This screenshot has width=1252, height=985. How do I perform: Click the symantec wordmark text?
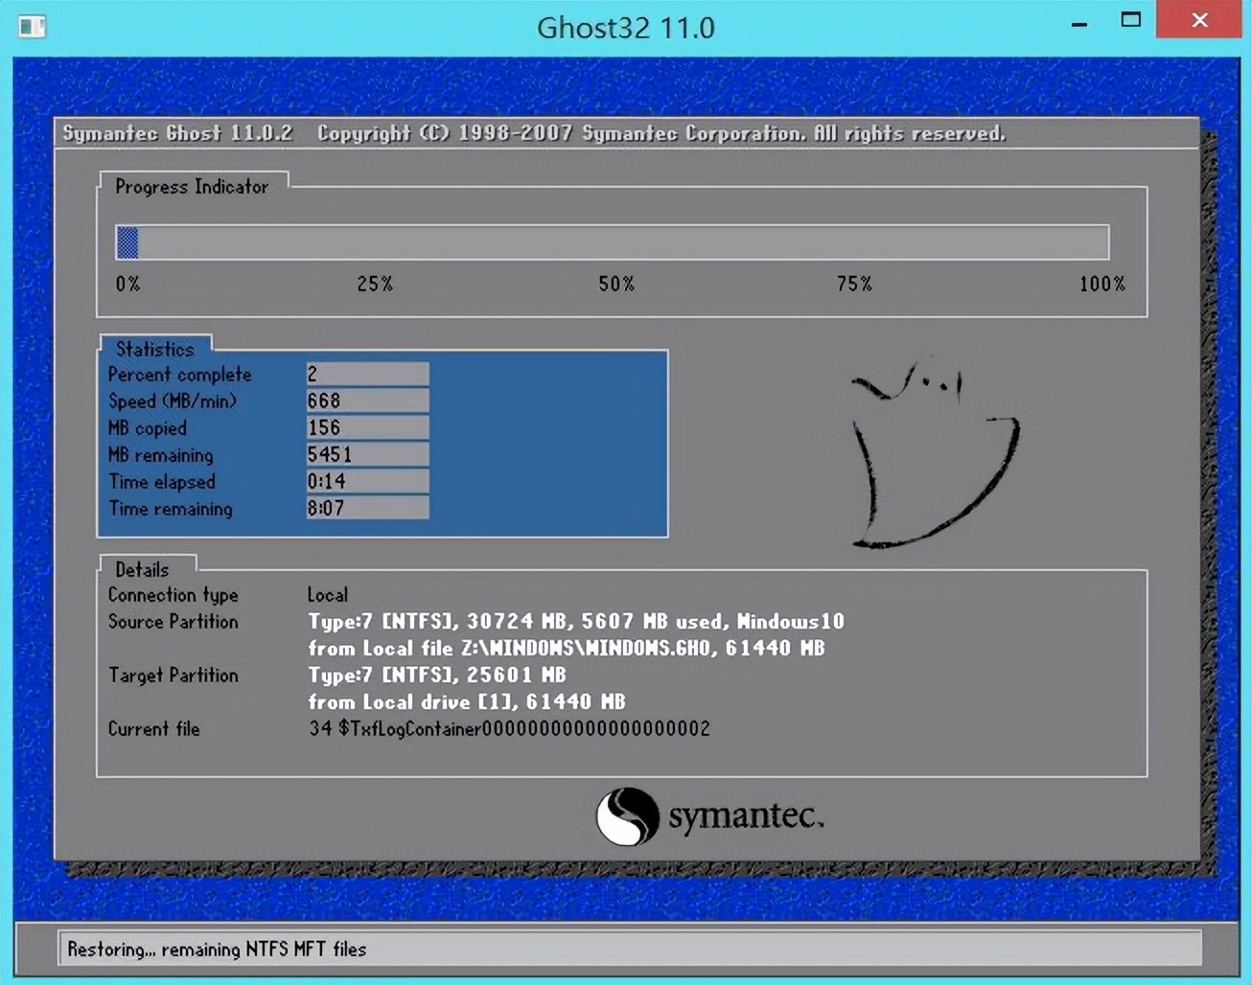click(x=745, y=816)
